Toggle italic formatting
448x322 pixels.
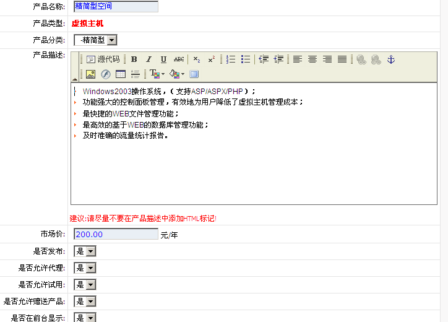coord(149,59)
